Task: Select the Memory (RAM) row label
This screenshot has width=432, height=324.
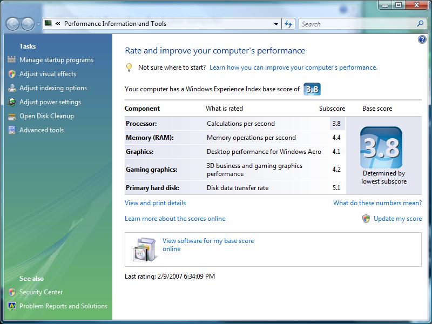Action: 150,138
